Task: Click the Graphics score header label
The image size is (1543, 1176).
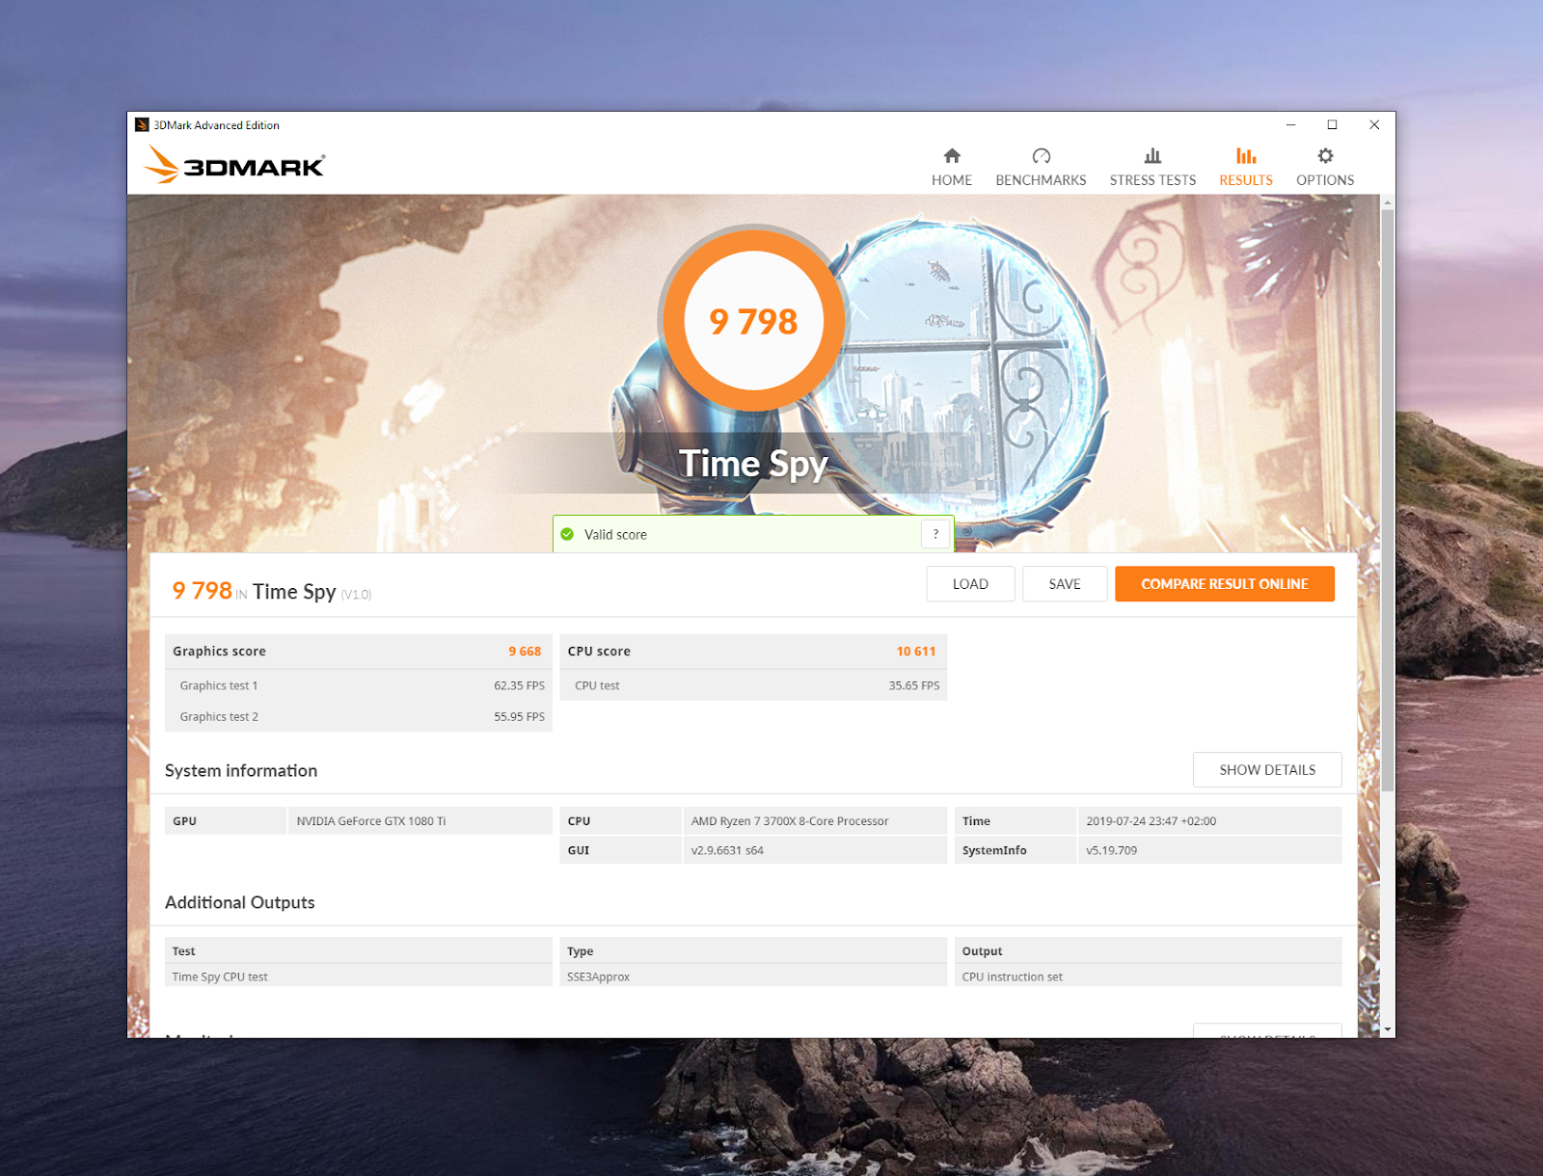Action: (219, 652)
